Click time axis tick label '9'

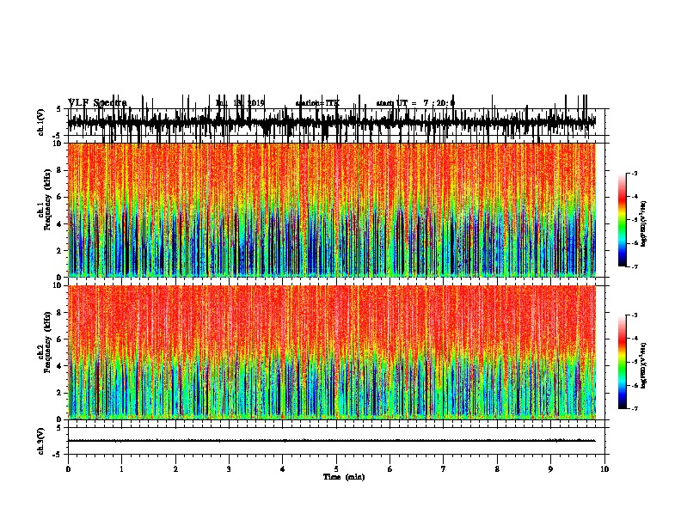click(x=550, y=469)
